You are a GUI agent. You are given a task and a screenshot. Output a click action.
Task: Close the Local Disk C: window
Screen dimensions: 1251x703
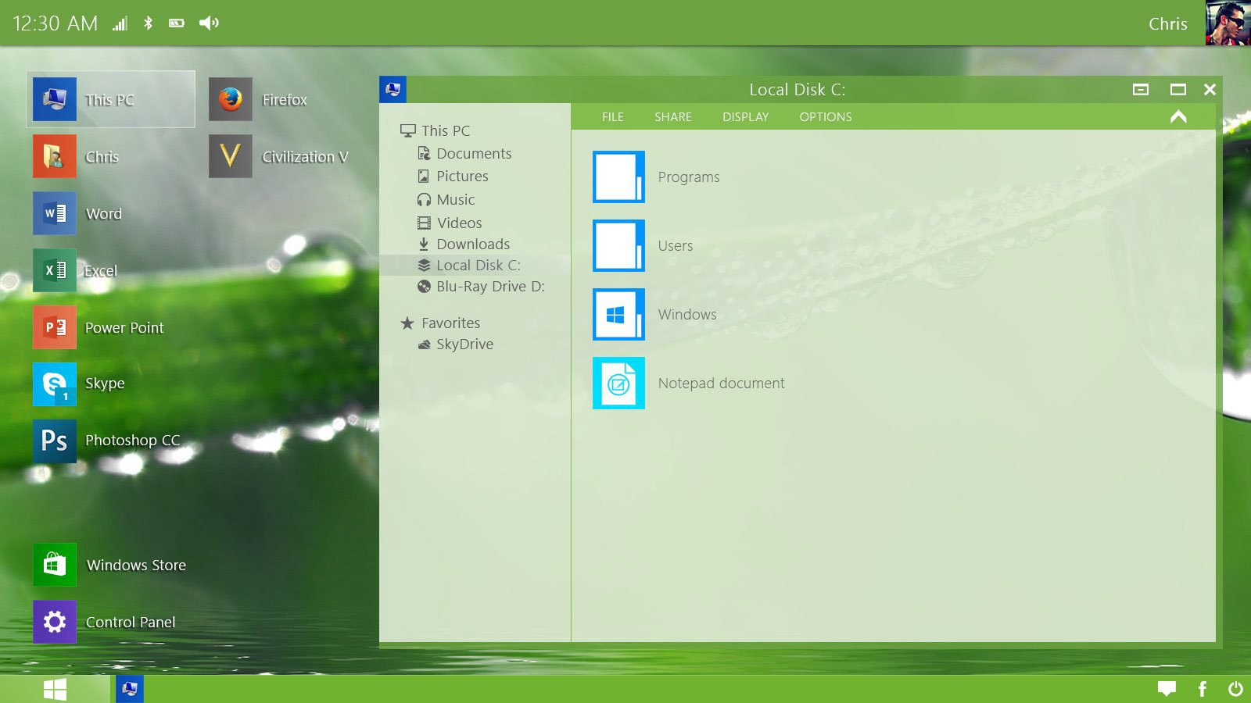[x=1210, y=89]
